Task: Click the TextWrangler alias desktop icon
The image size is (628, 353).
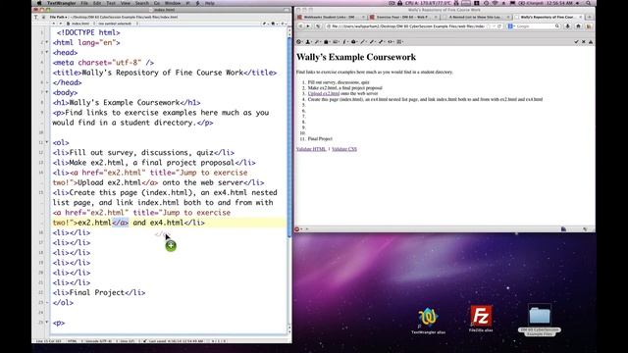Action: pyautogui.click(x=428, y=321)
